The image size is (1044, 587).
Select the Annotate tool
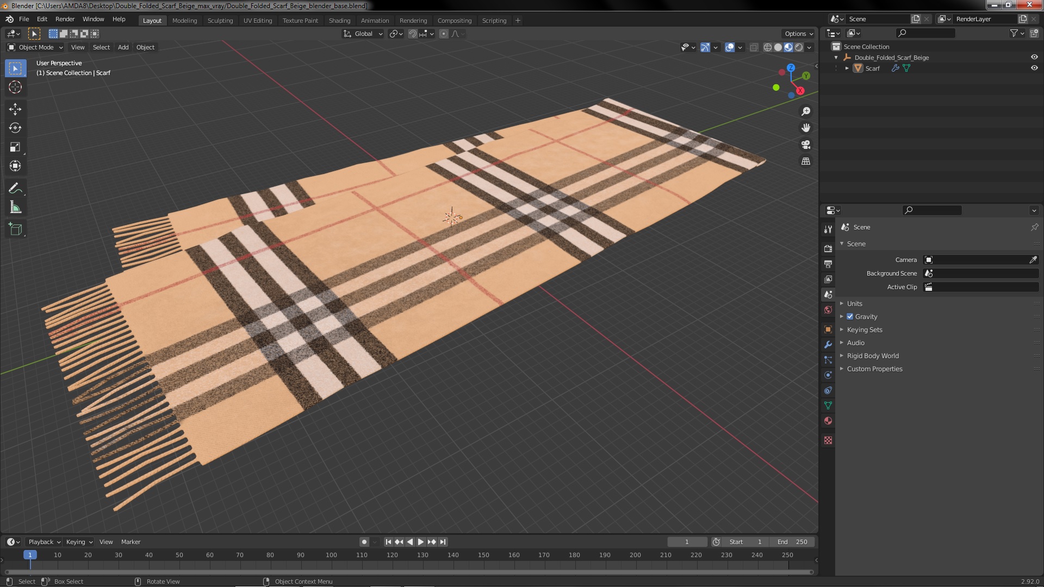click(x=15, y=189)
